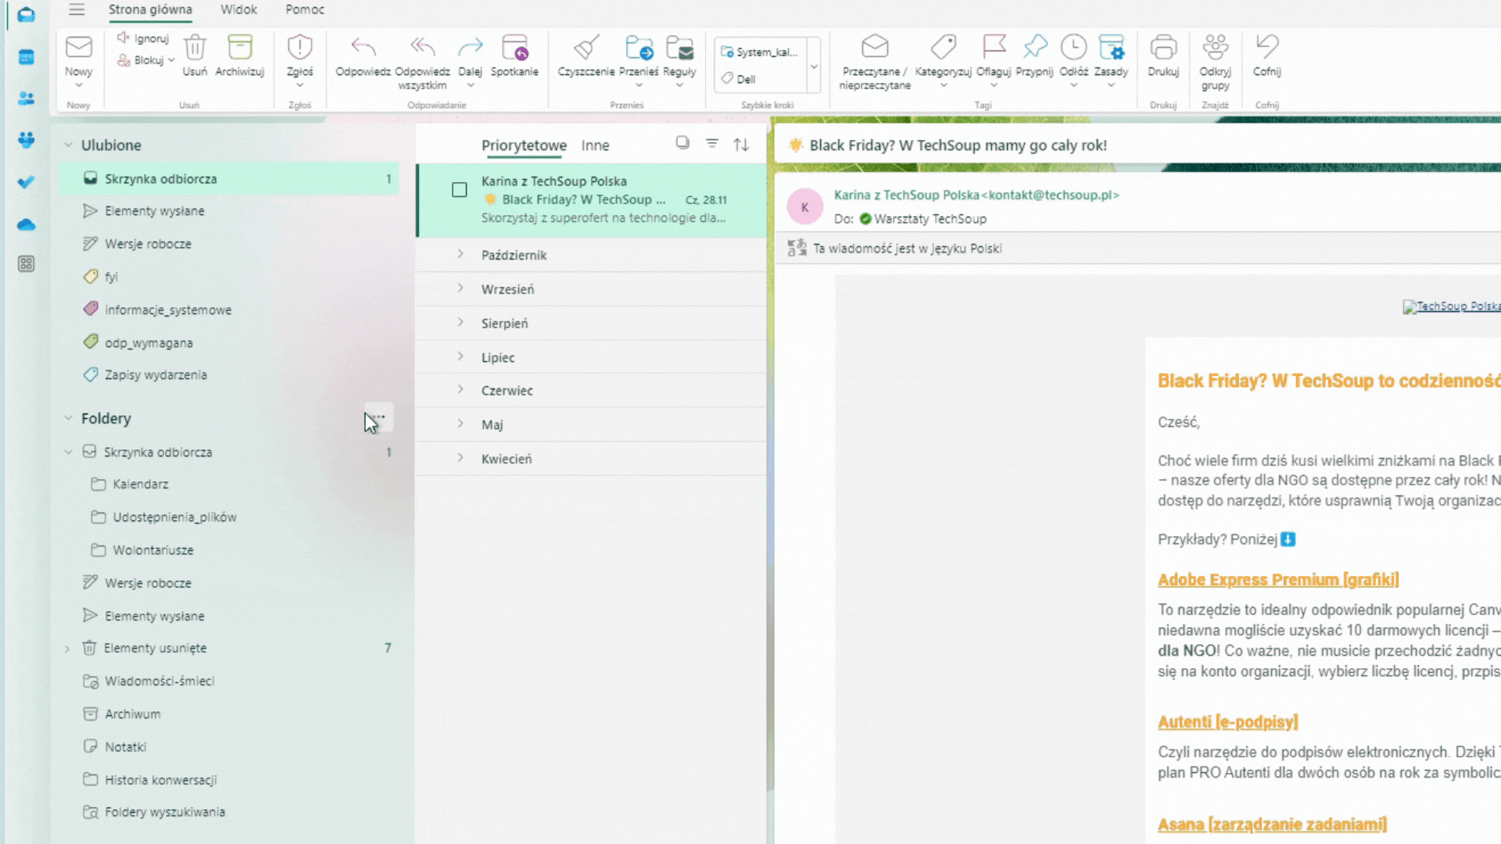Toggle the select-all messages icon

click(x=682, y=143)
